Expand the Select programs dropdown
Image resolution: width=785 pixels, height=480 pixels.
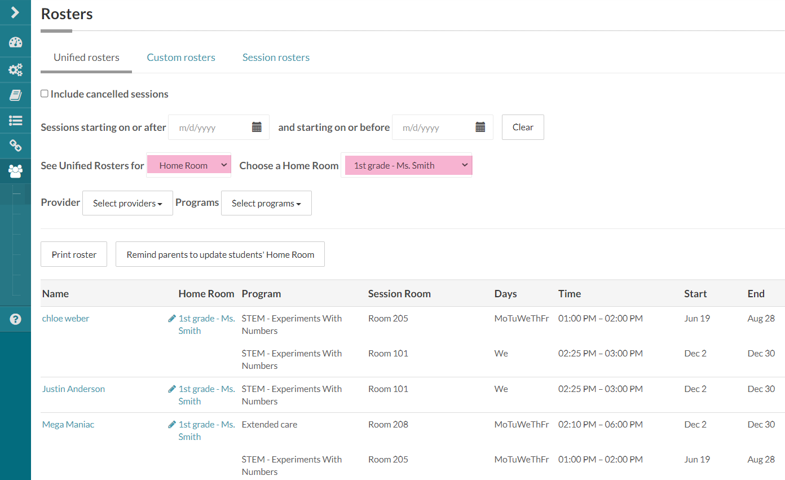(266, 203)
